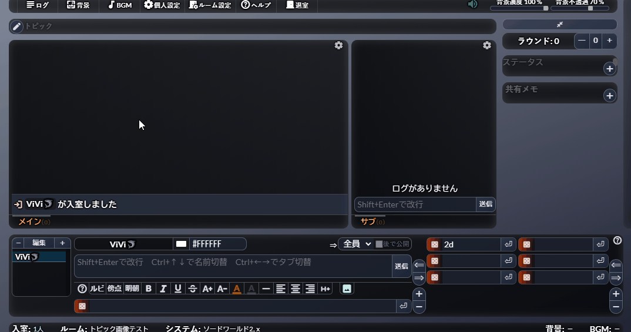Insert an image with picture icon
631x332 pixels.
[x=347, y=289]
